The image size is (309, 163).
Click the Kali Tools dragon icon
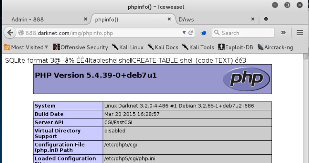[x=185, y=47]
